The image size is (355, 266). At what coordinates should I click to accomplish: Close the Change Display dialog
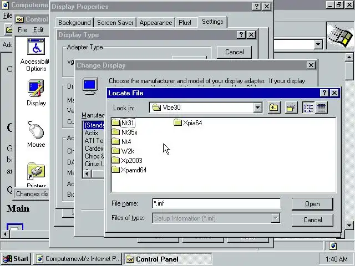[311, 65]
